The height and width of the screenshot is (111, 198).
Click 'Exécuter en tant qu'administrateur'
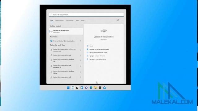coord(99,49)
